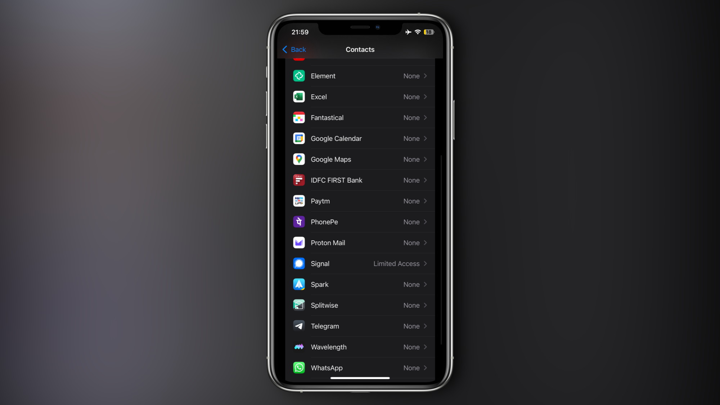Open Proton Mail contacts settings

[x=360, y=242]
